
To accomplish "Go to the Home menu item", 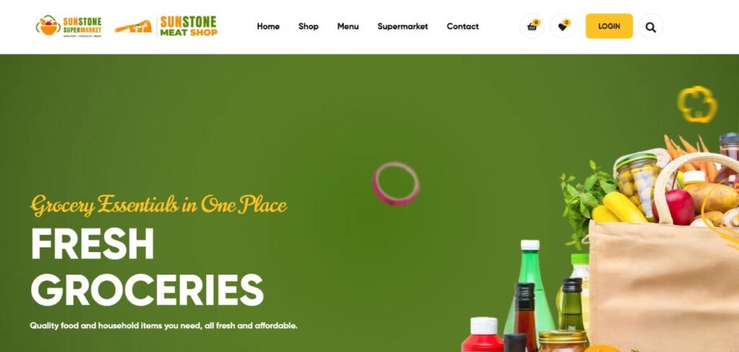I will (268, 27).
